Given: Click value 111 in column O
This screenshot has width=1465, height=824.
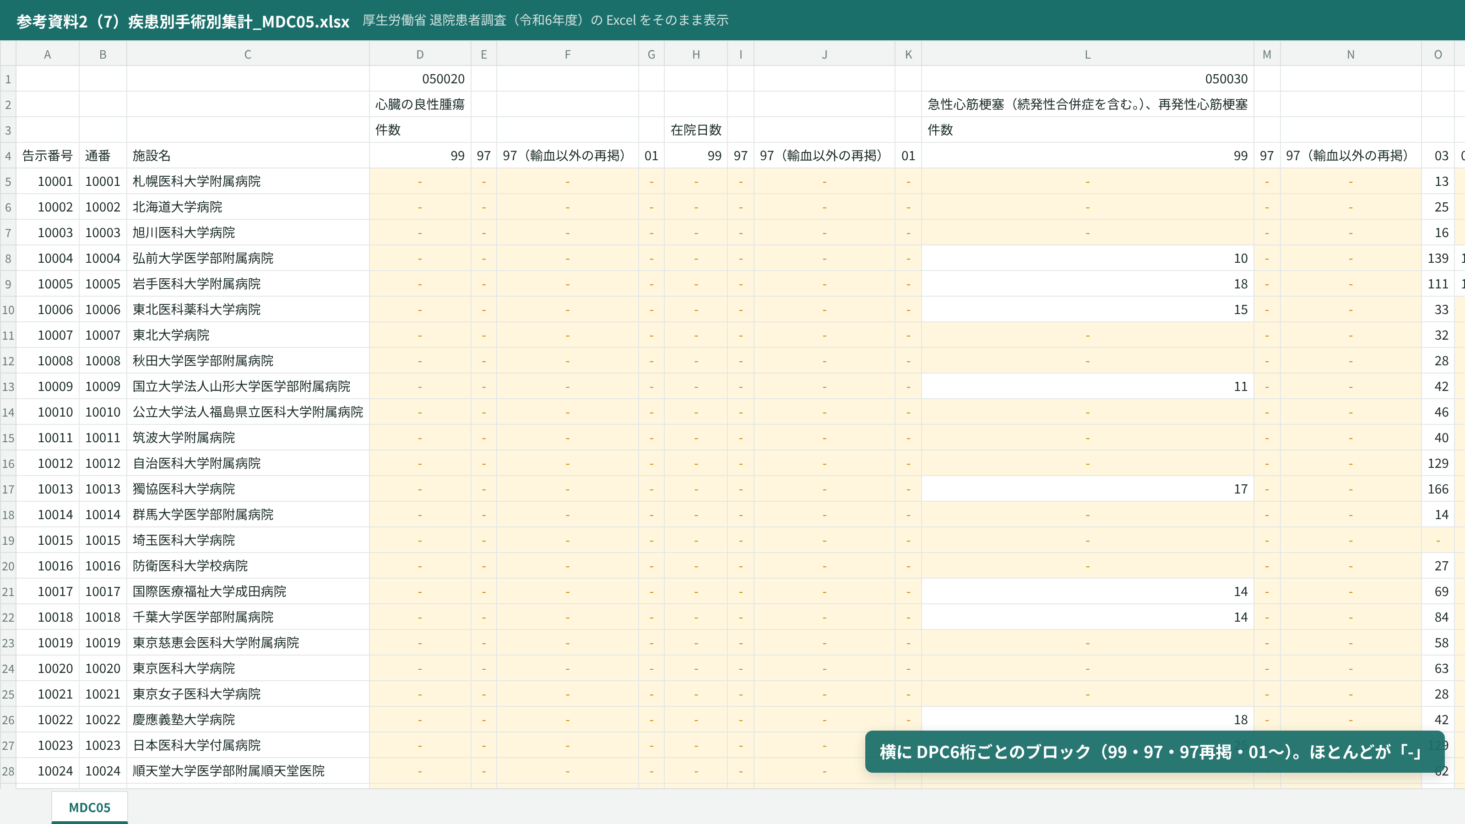Looking at the screenshot, I should click(x=1438, y=284).
